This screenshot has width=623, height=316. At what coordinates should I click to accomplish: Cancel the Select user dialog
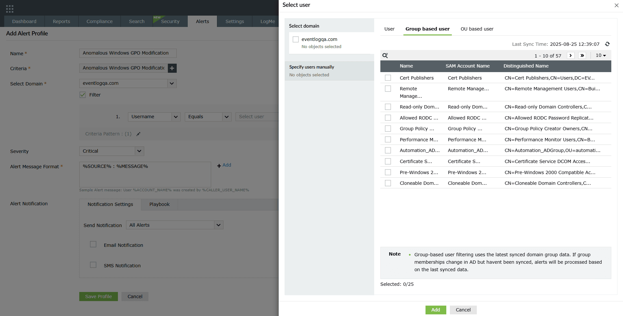tap(463, 310)
